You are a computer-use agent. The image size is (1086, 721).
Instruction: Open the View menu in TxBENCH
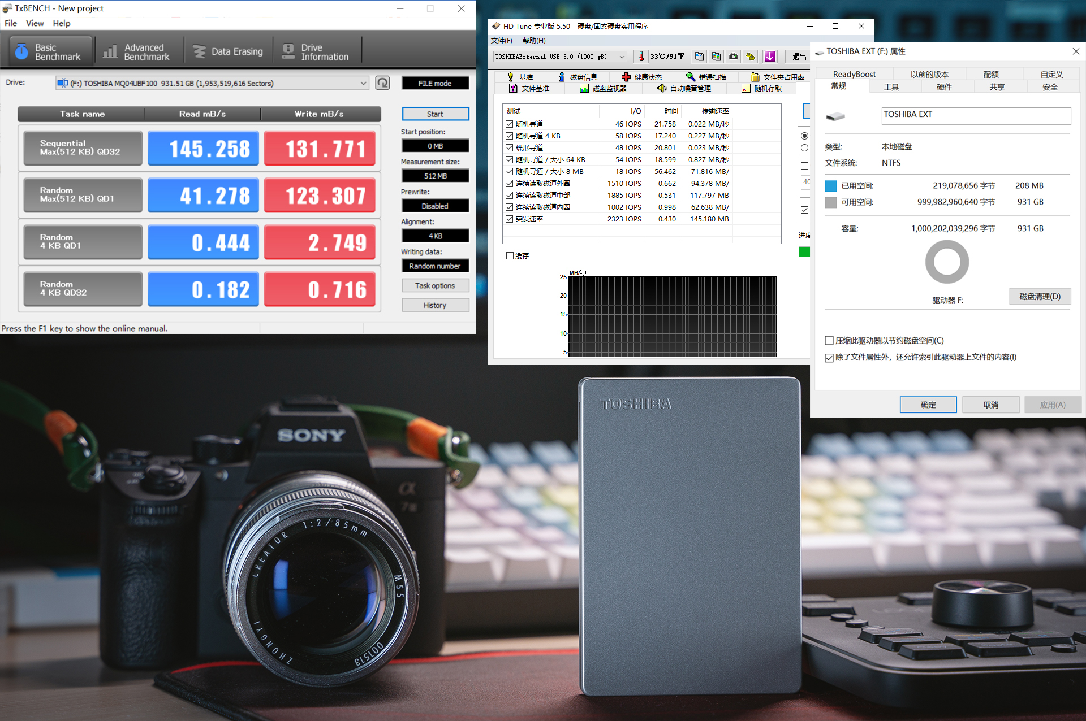point(35,23)
